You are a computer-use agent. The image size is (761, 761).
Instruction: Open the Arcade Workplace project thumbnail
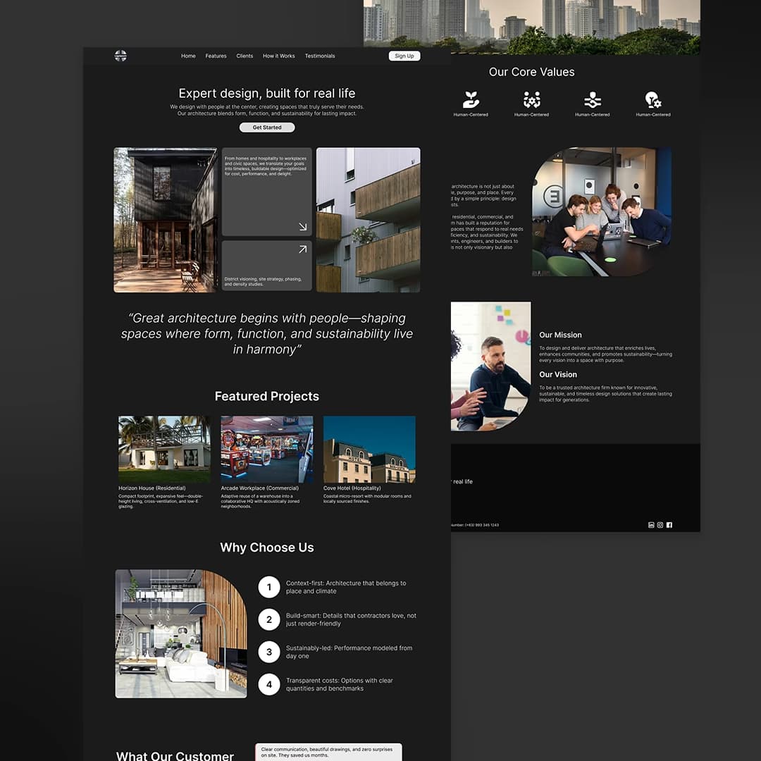click(266, 449)
